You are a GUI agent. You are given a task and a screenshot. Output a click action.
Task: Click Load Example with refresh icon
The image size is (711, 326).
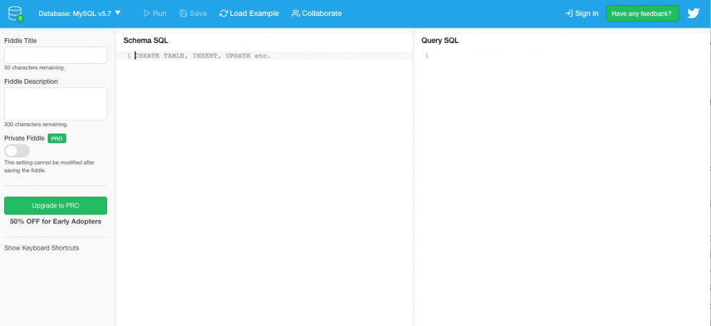click(x=249, y=13)
